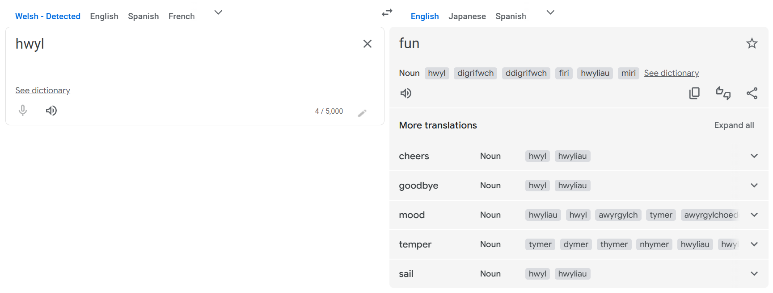Expand the cheers translation row
This screenshot has height=293, width=773.
(754, 156)
